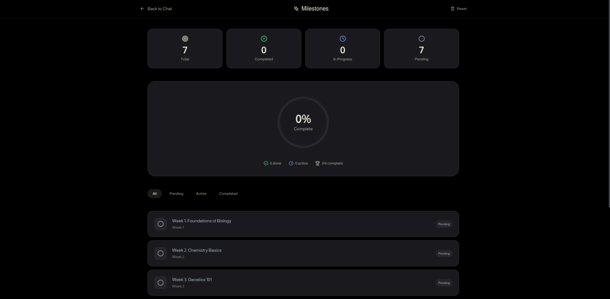
Task: Click 'Week 1: Foundations of Biology' title
Action: click(x=202, y=221)
